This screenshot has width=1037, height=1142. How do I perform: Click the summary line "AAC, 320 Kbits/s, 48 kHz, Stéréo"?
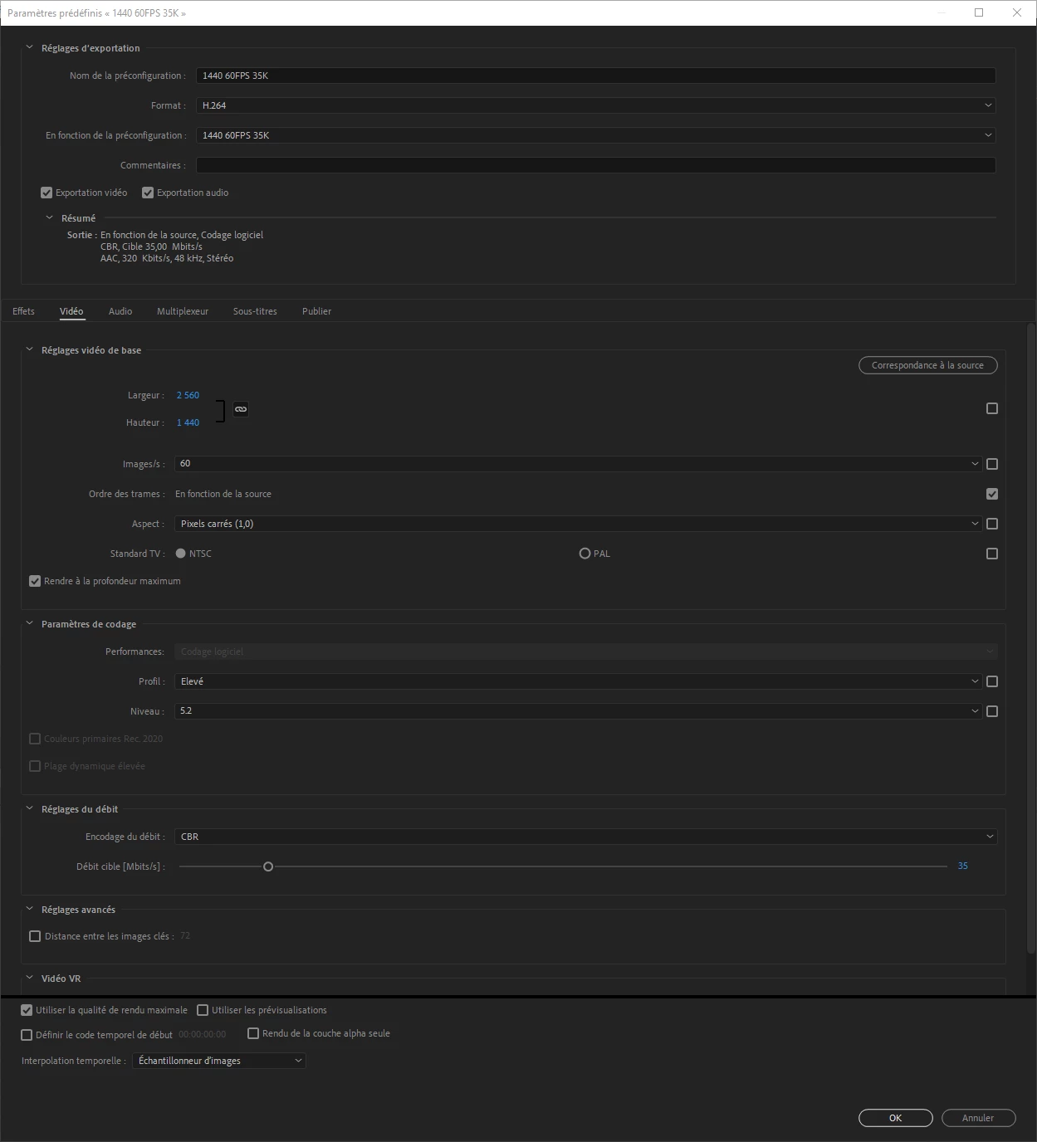click(167, 258)
